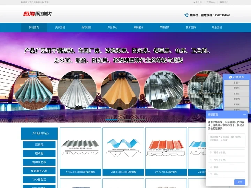The image size is (251, 188).
Task: Open the 网站首页 navigation tab
Action: pyautogui.click(x=34, y=28)
